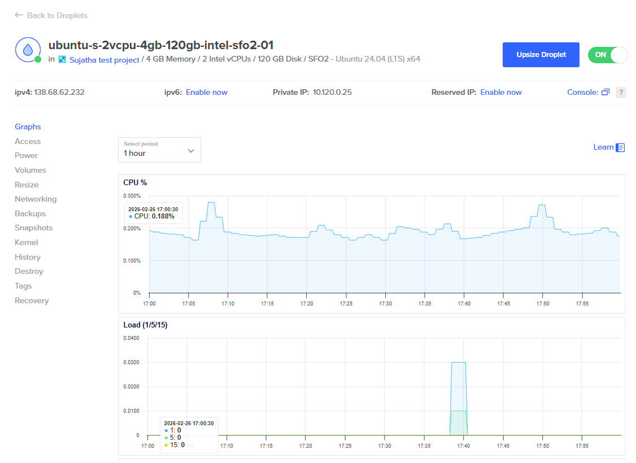636x463 pixels.
Task: Click the Sujatha test project icon
Action: pyautogui.click(x=62, y=60)
